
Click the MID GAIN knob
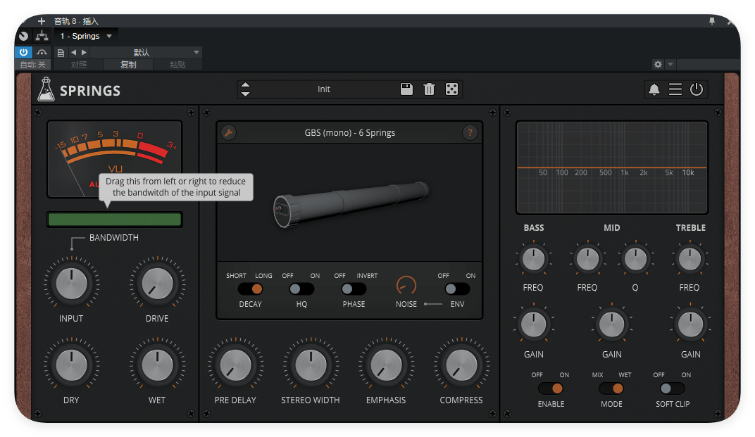point(611,324)
